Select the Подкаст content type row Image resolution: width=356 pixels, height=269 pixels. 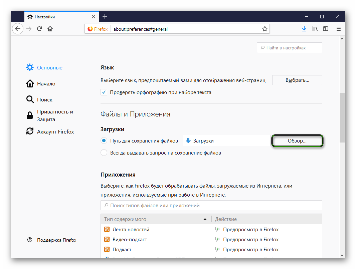point(211,250)
